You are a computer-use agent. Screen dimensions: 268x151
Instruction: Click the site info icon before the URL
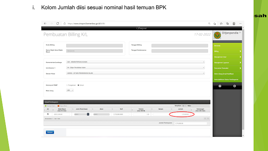(64, 23)
